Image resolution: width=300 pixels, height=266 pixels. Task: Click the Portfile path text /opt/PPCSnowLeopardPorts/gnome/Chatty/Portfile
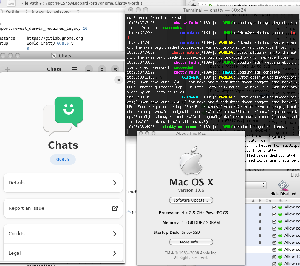pyautogui.click(x=94, y=3)
